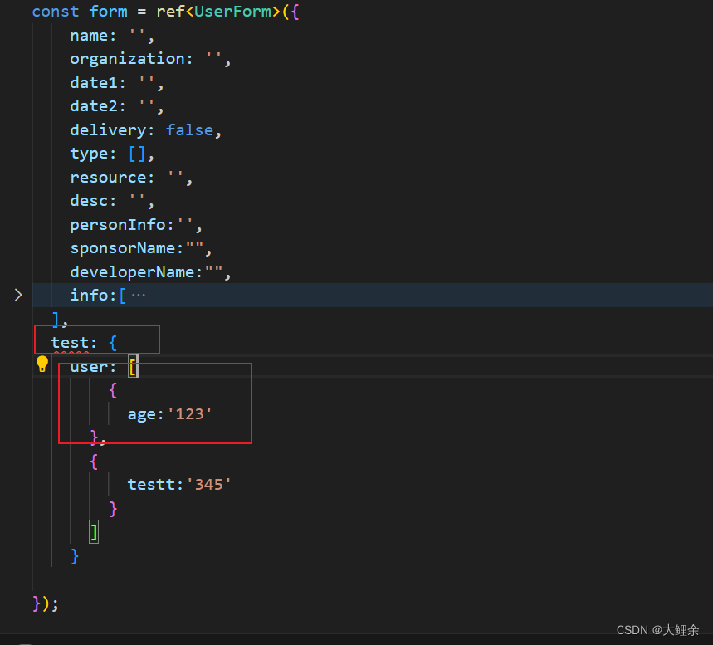Click the false value of the delivery property
This screenshot has width=713, height=645.
tap(189, 129)
